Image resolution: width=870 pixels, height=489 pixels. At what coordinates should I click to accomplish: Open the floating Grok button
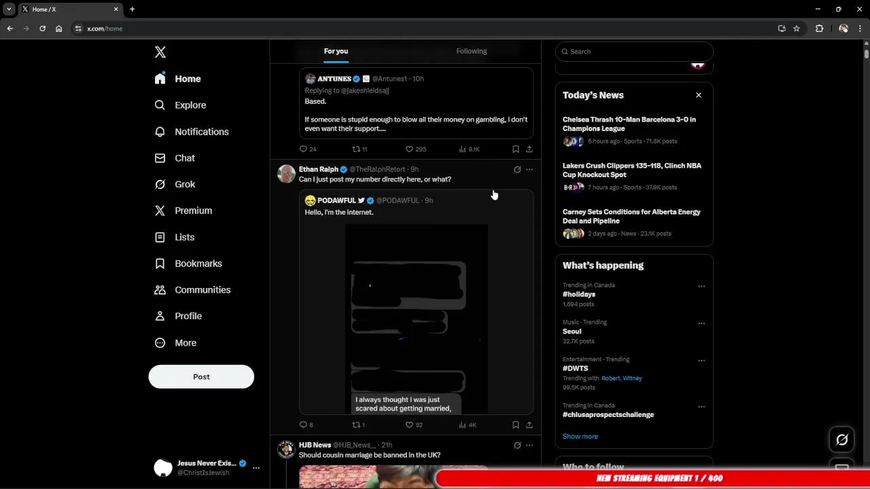coord(841,440)
